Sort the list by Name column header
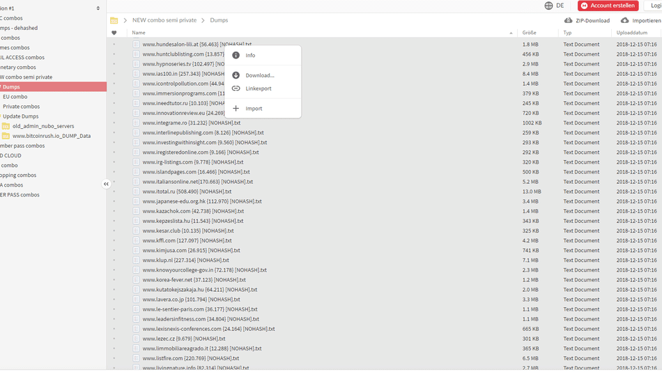The width and height of the screenshot is (662, 372). (139, 33)
